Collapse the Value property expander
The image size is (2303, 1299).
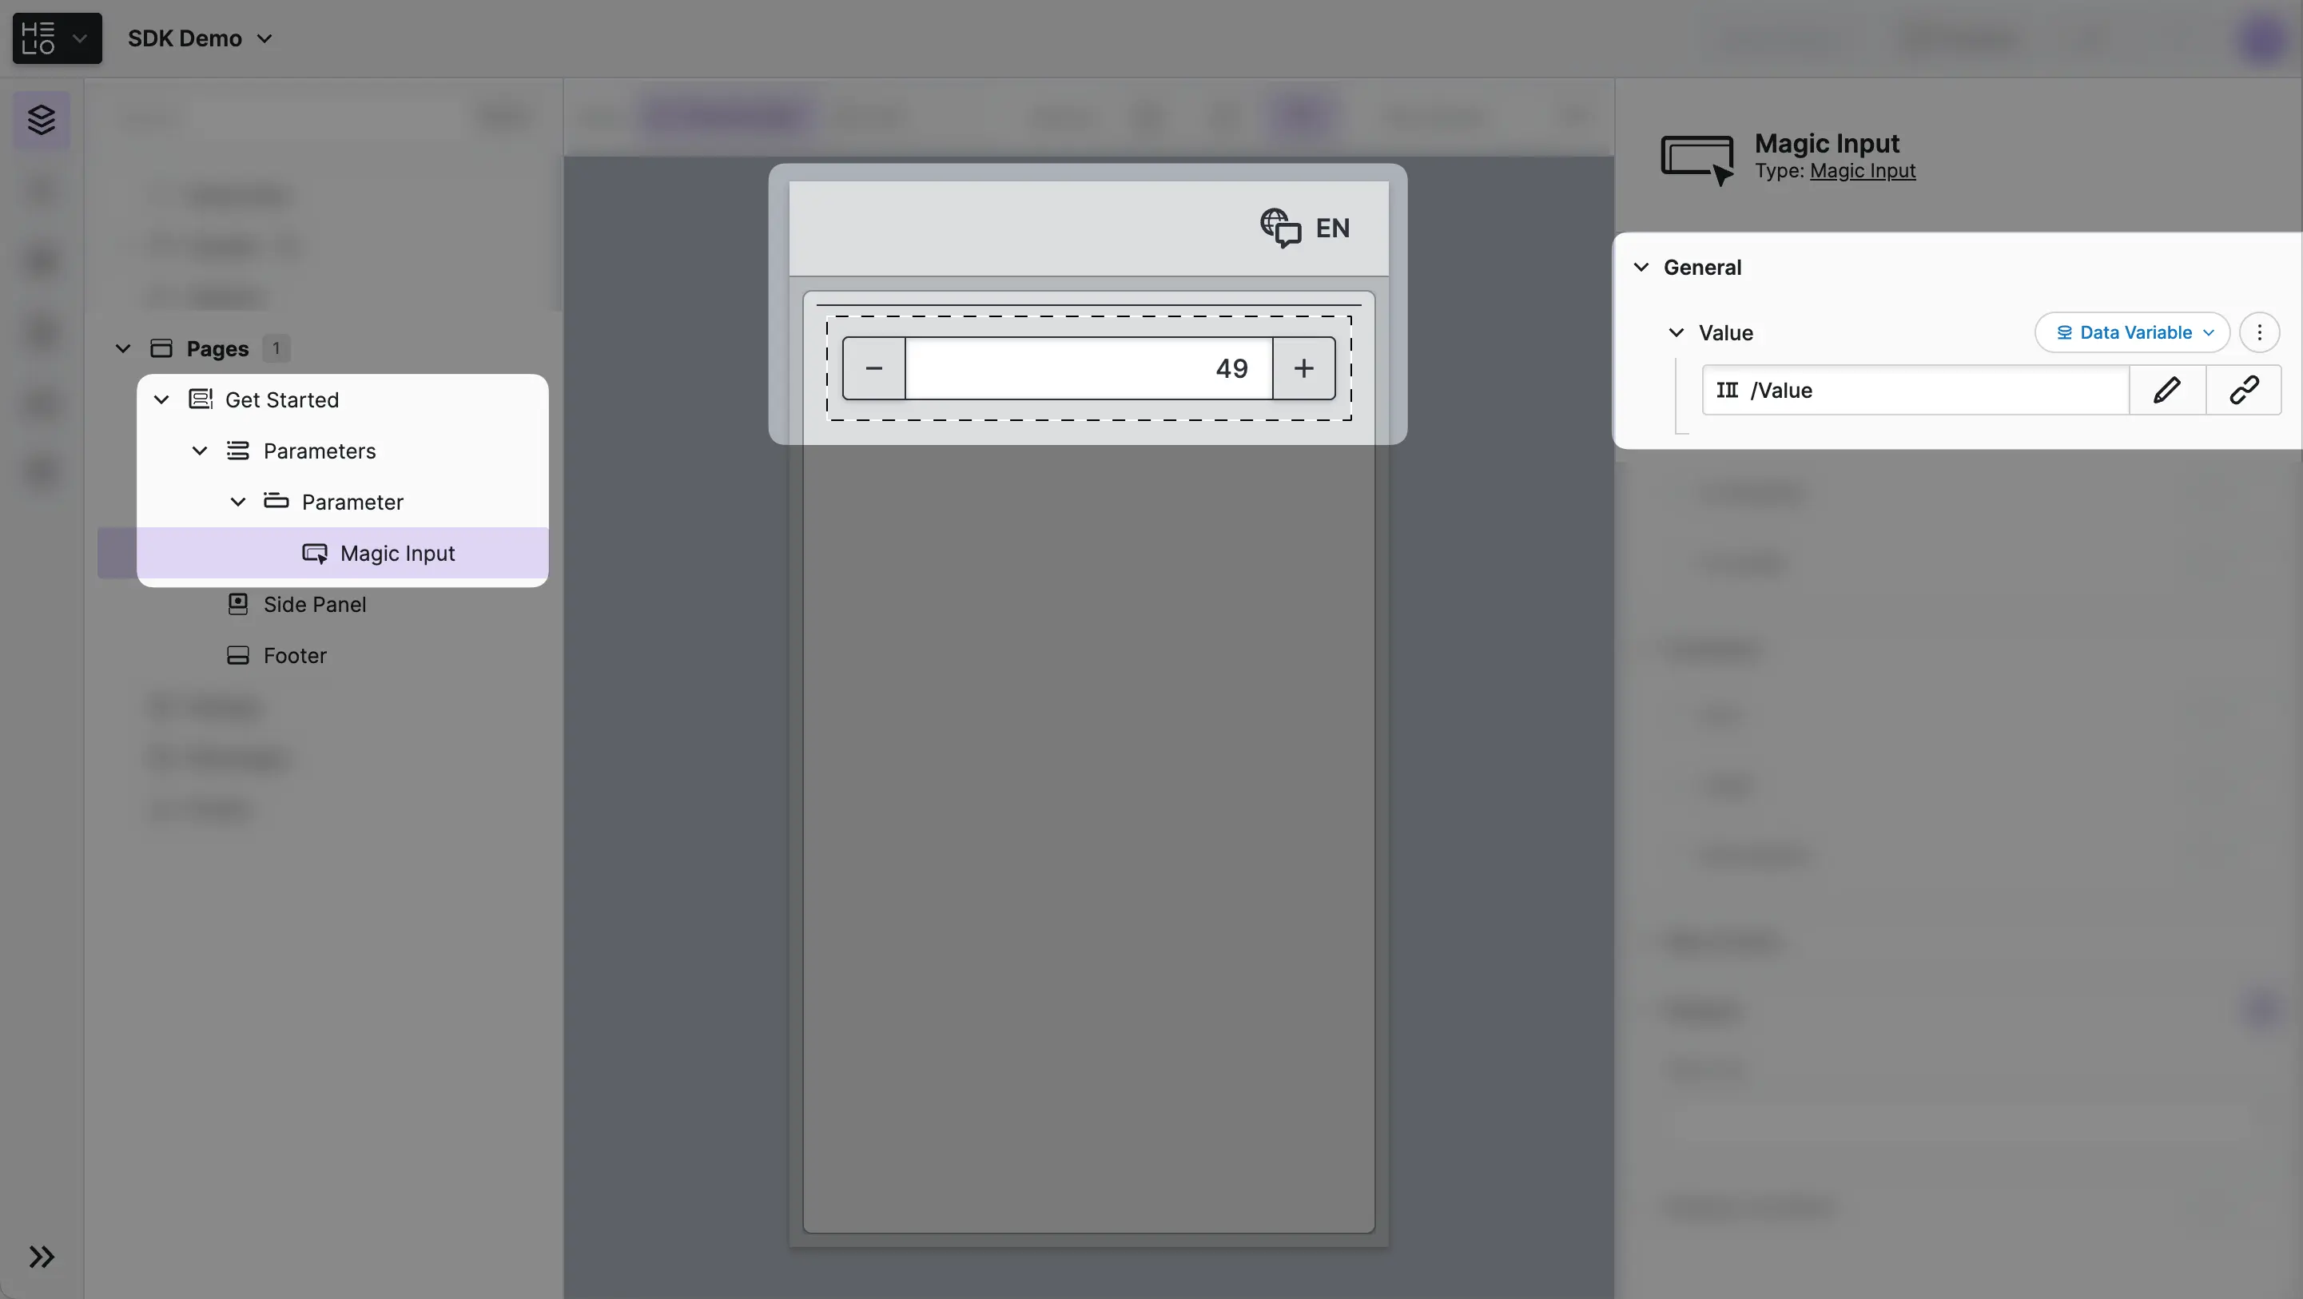pos(1677,332)
